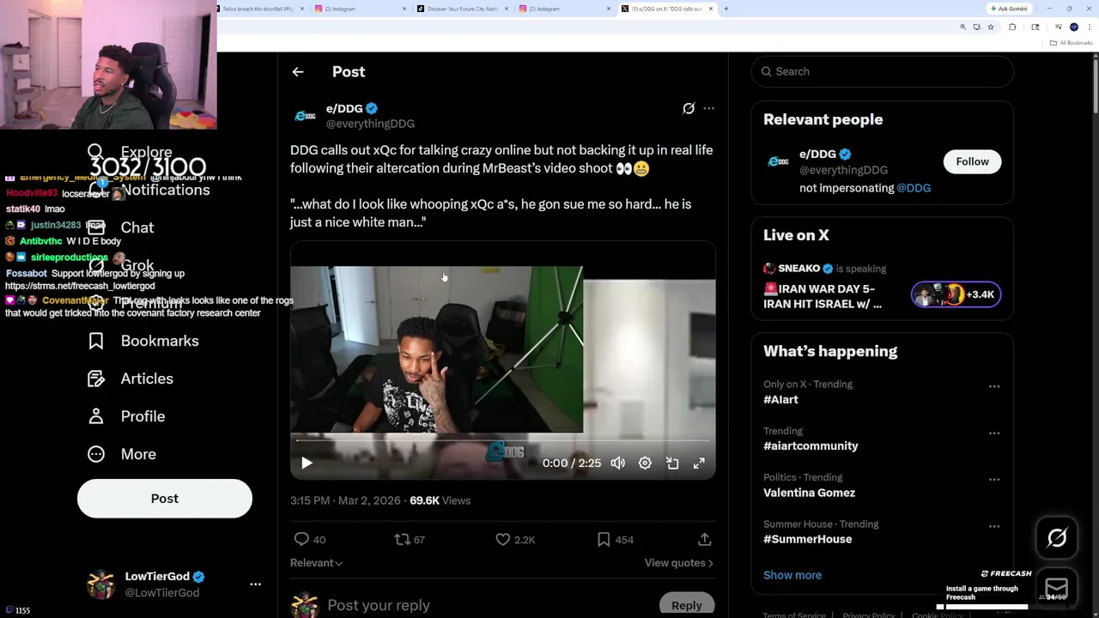Open View quotes link
Viewport: 1099px width, 618px height.
(x=679, y=563)
